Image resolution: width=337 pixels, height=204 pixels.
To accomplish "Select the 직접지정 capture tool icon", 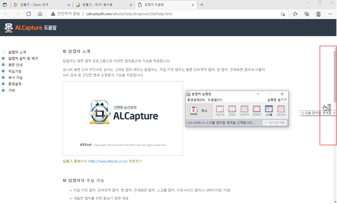I will tap(220, 111).
